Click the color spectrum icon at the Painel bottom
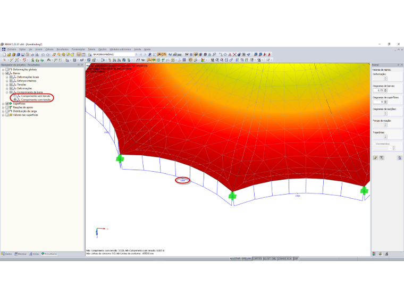The image size is (404, 303). 374,254
